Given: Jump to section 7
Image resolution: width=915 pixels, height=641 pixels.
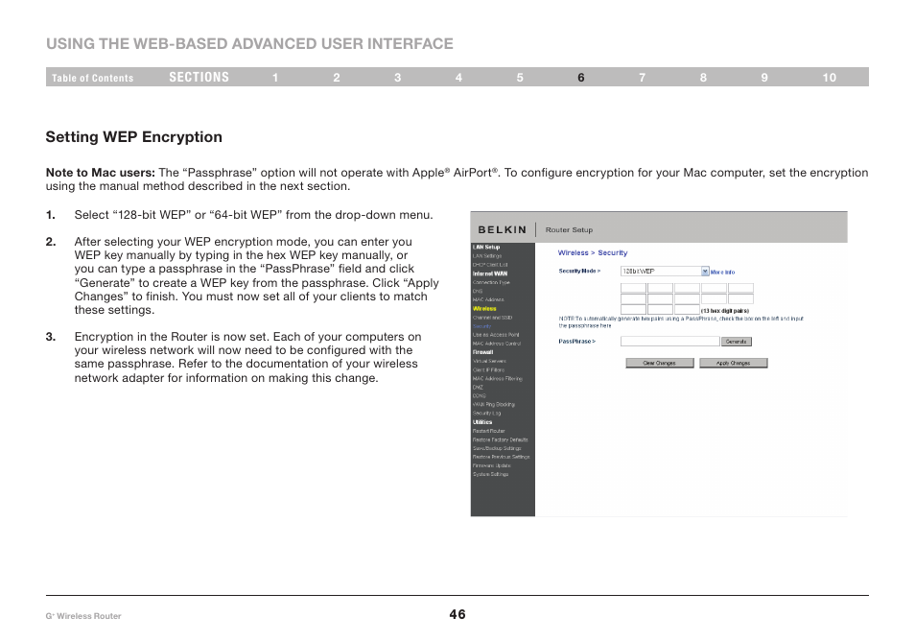Looking at the screenshot, I should [643, 78].
